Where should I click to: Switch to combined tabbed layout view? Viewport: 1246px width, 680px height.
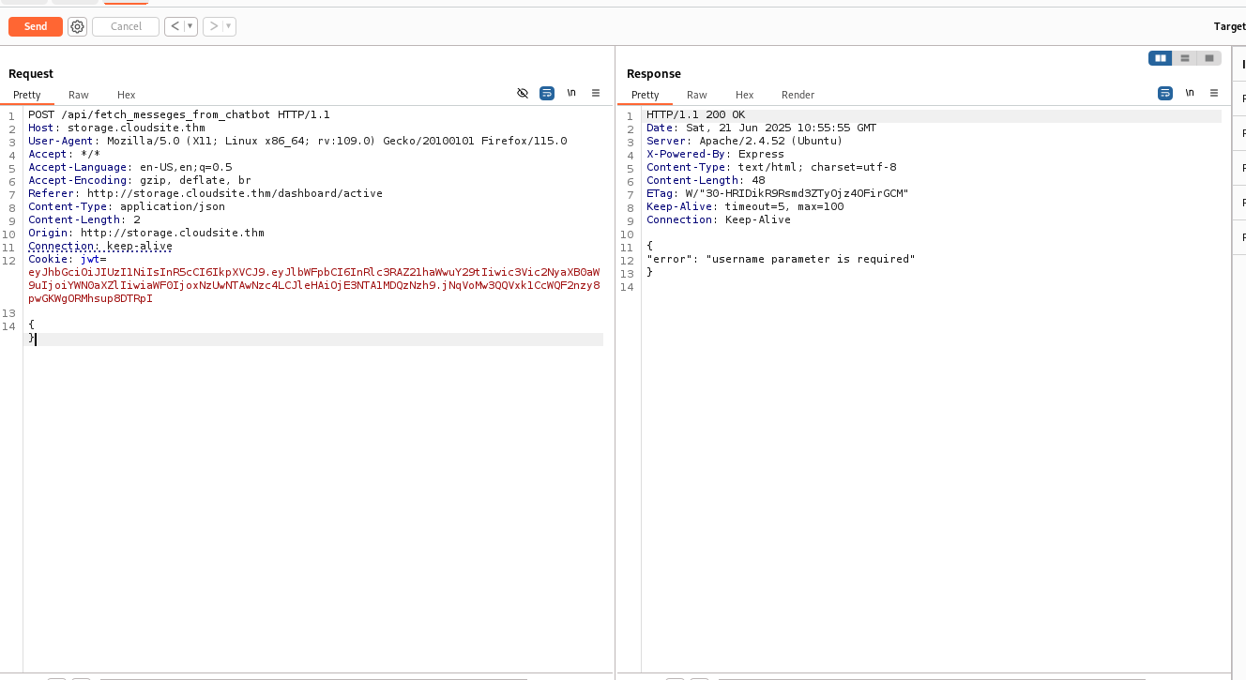click(1209, 58)
